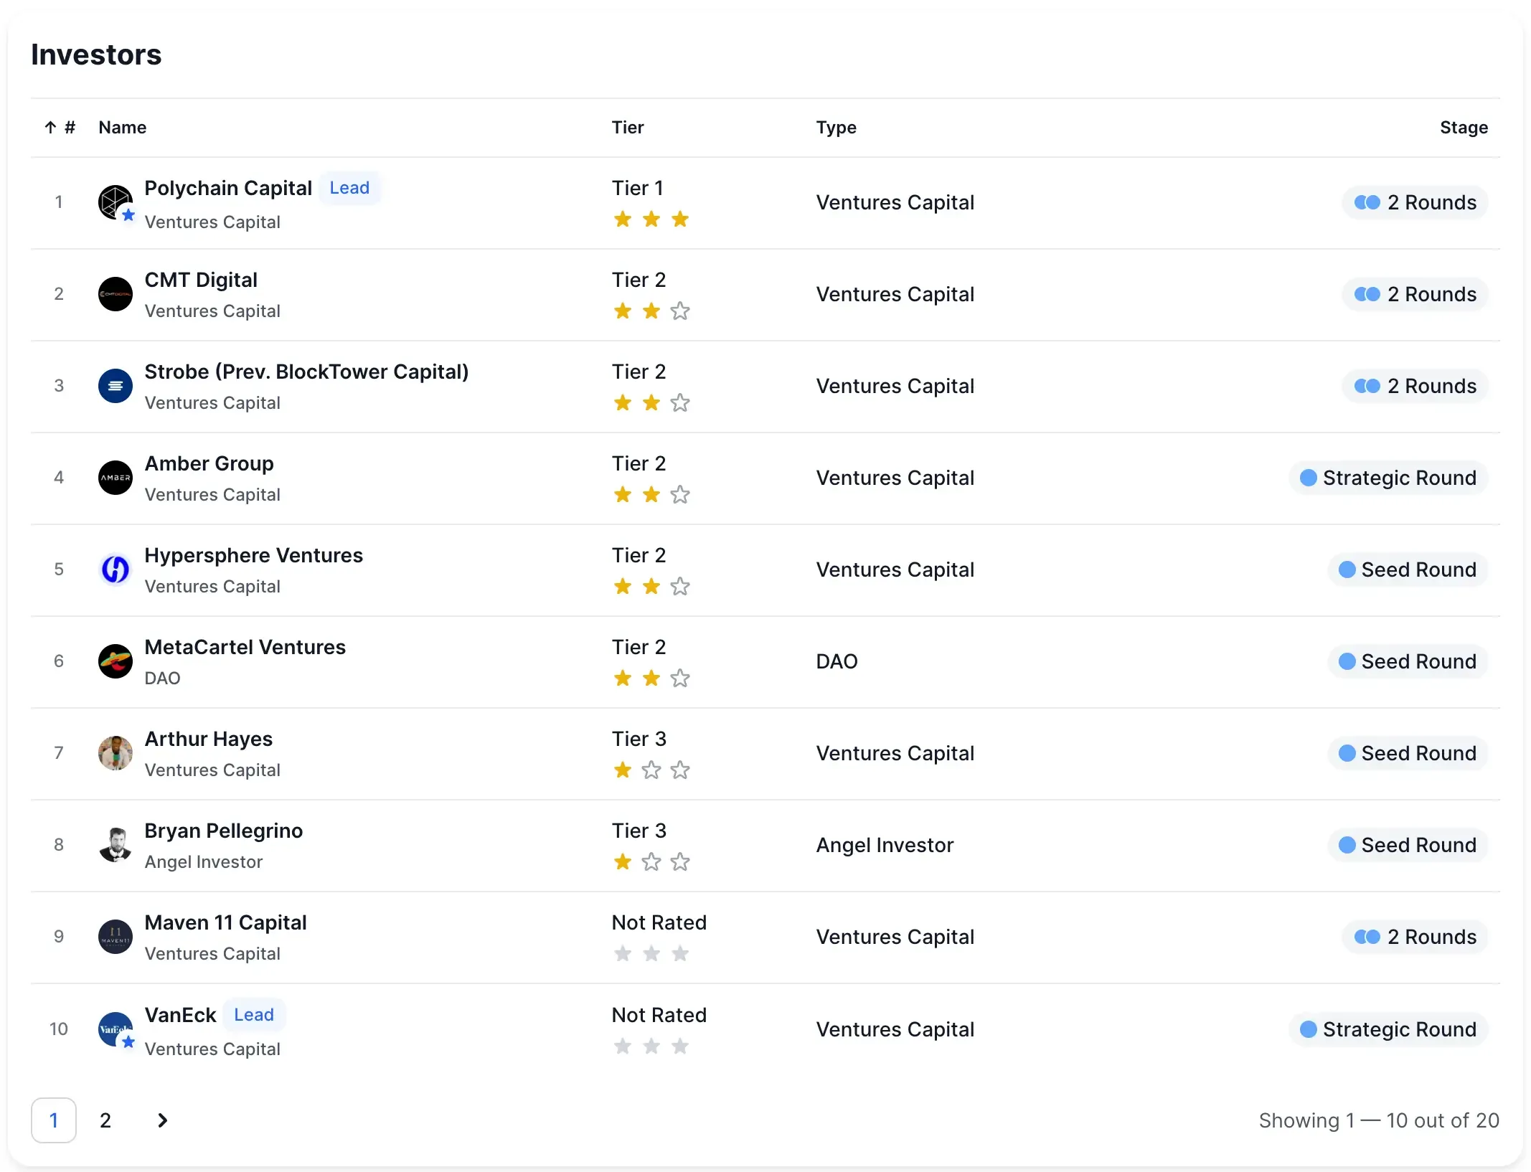Image resolution: width=1531 pixels, height=1172 pixels.
Task: Click the Strobe blue logo icon
Action: click(115, 386)
